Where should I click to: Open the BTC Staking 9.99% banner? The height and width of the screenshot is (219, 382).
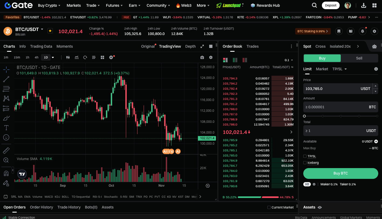click(x=313, y=31)
